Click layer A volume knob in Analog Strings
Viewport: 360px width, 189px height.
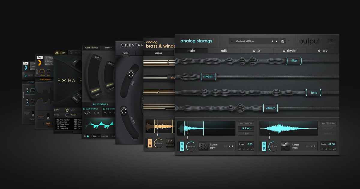click(191, 146)
